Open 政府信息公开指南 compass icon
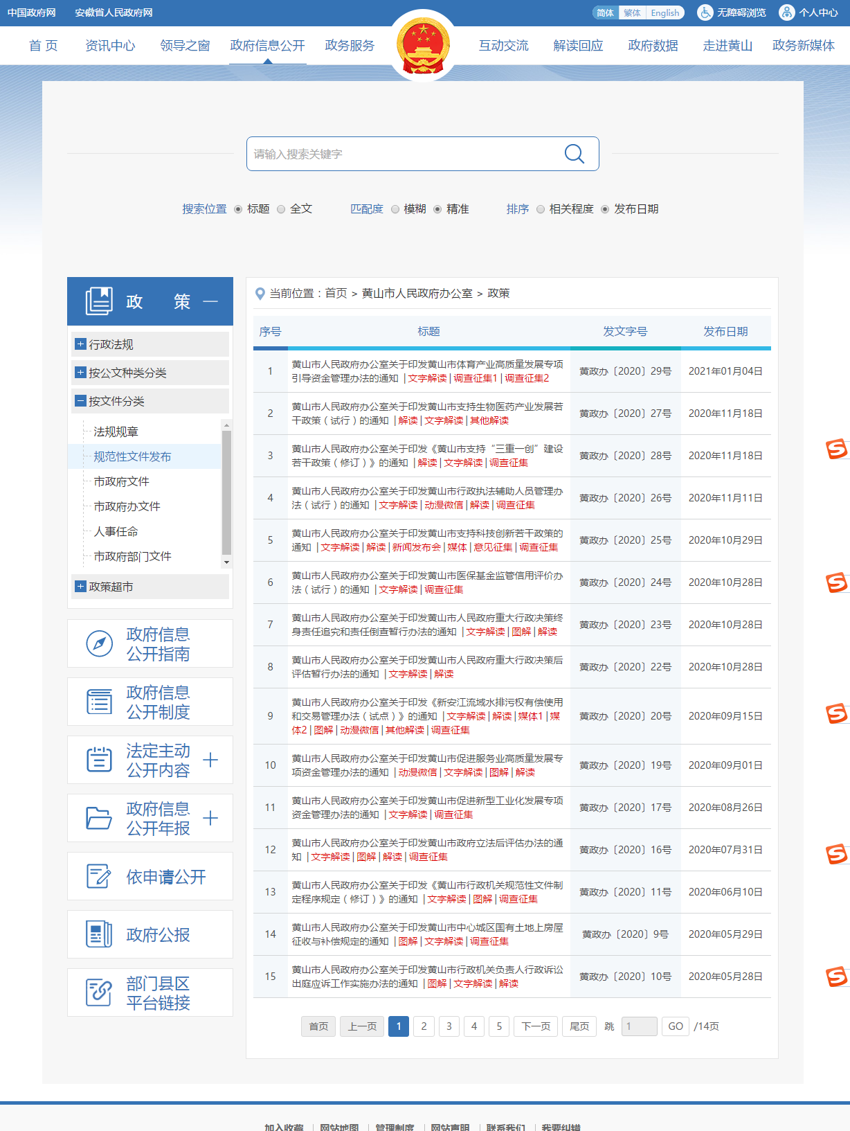Screen dimensions: 850x1131 coord(99,643)
